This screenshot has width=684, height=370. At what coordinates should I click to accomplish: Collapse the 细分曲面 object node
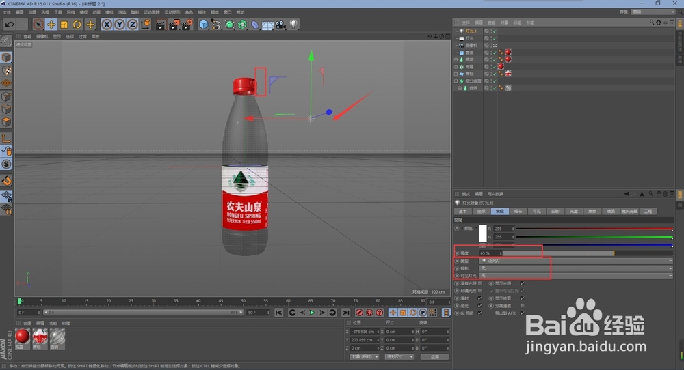[456, 81]
